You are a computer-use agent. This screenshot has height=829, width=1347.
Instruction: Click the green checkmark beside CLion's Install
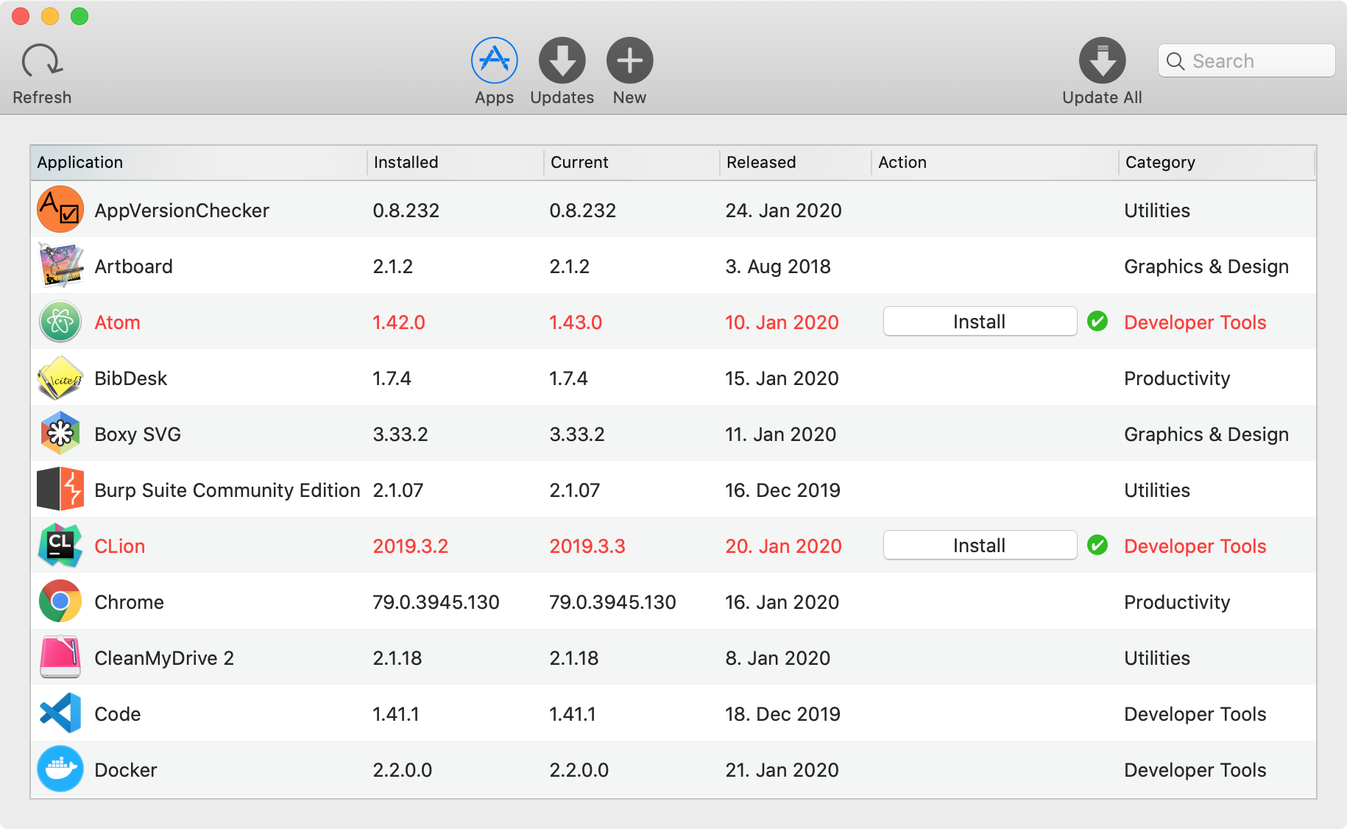[x=1097, y=546]
